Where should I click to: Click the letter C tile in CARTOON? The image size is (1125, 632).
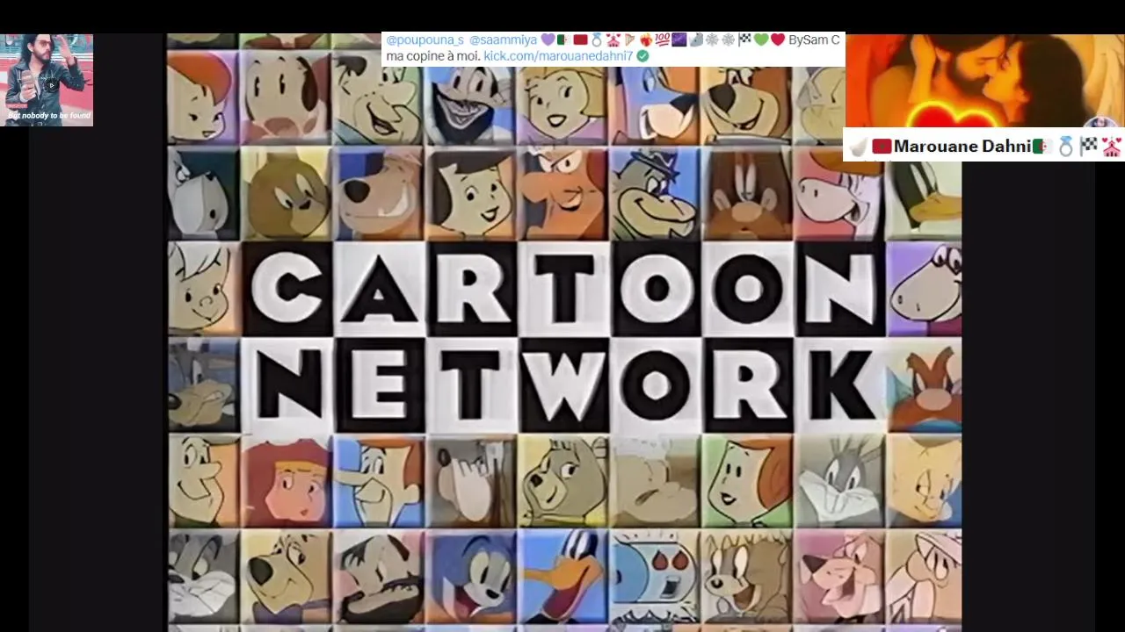tap(287, 288)
